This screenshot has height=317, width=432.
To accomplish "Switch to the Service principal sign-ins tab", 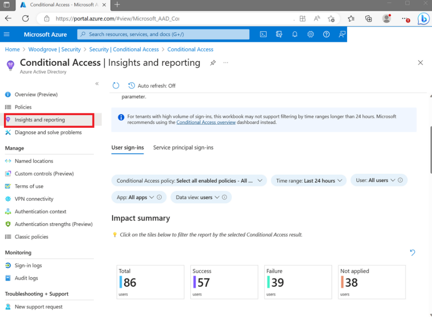I will click(x=183, y=147).
